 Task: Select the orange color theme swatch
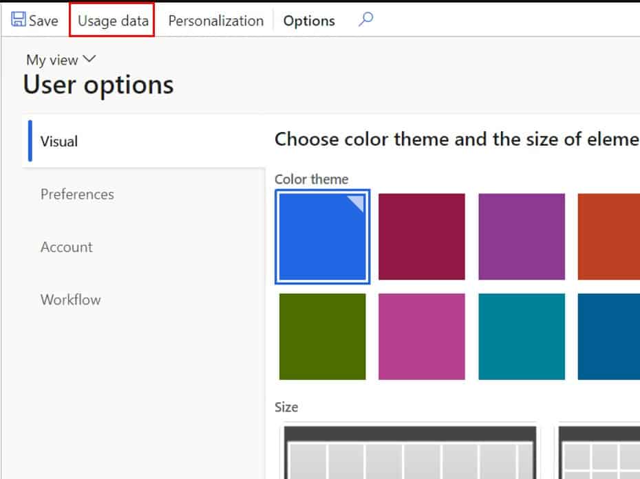[x=608, y=236]
